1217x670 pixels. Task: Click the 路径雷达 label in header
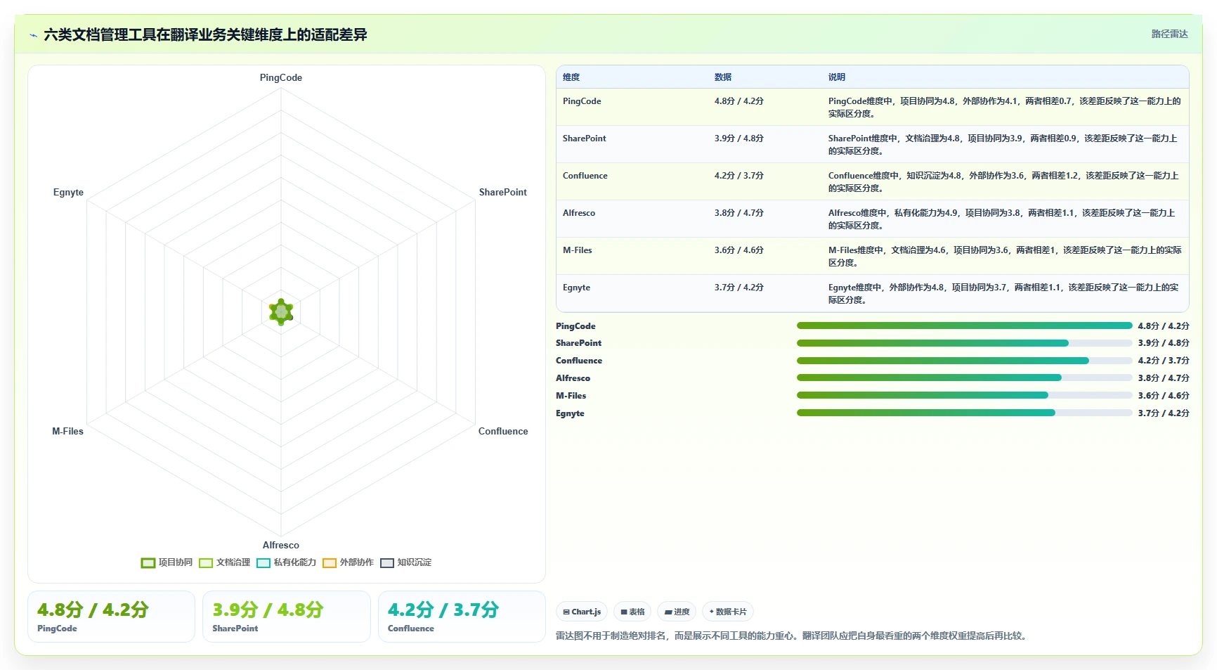(x=1169, y=34)
